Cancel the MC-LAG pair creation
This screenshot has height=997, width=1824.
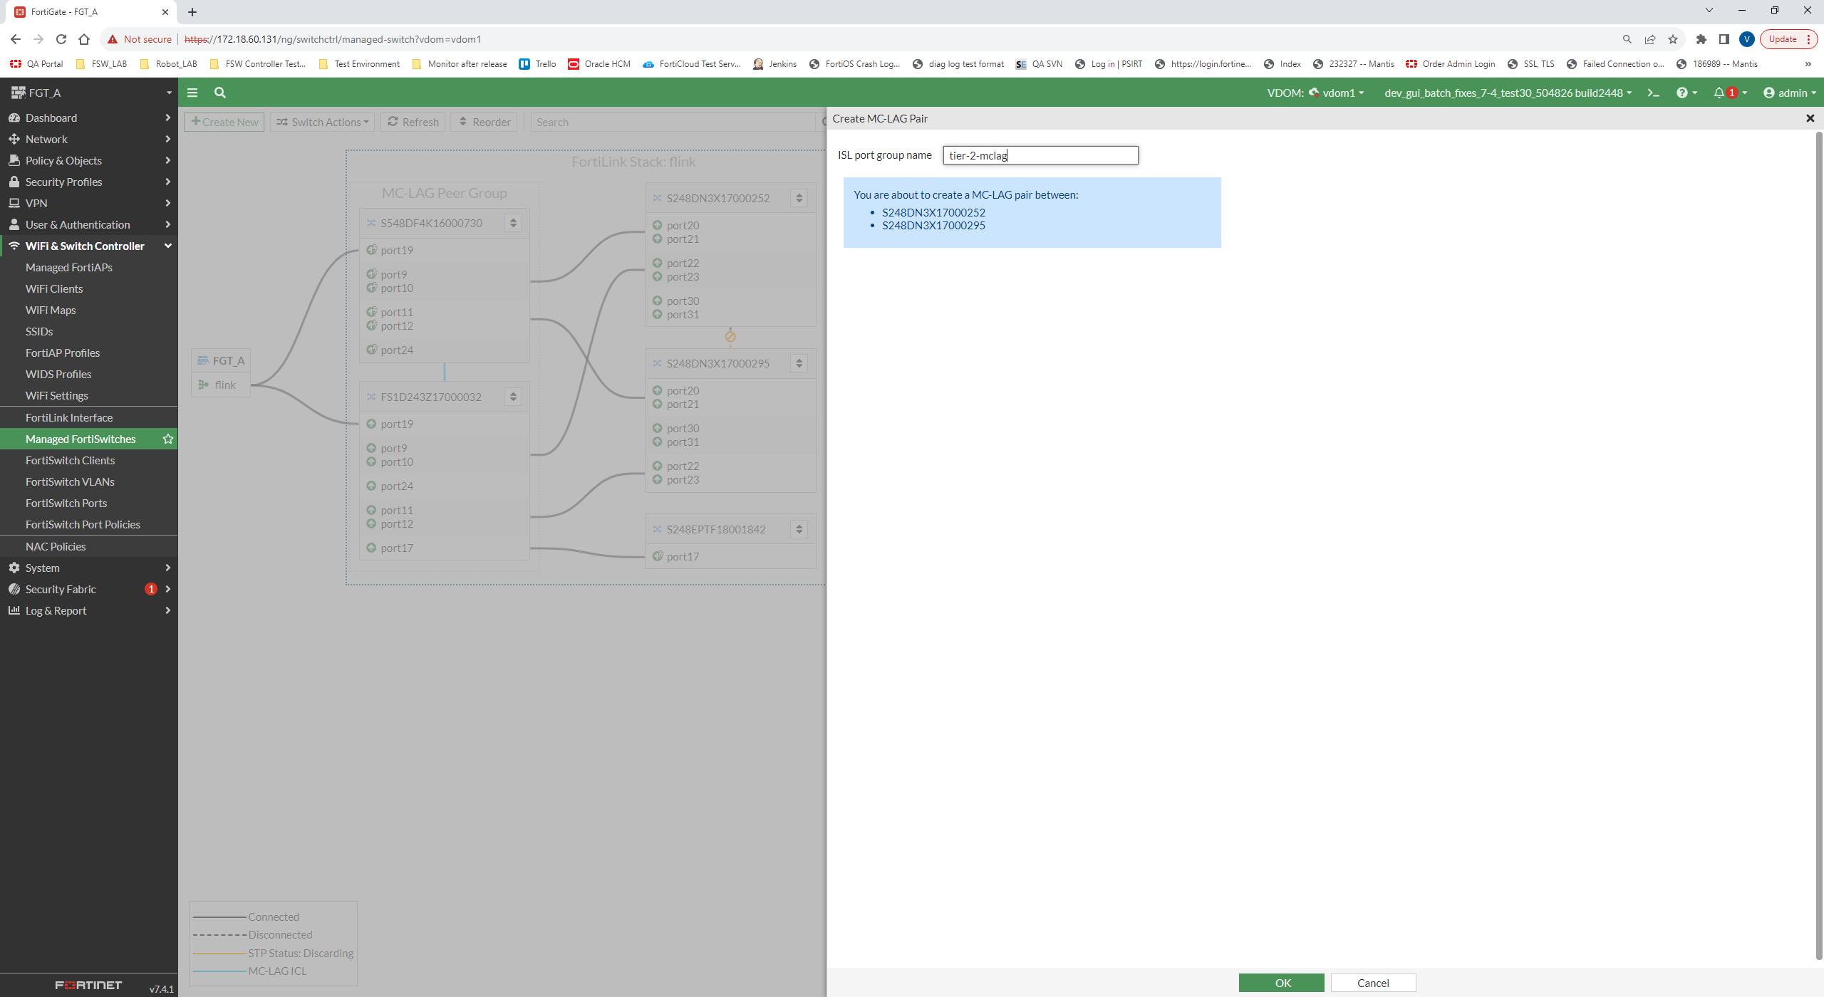coord(1372,983)
